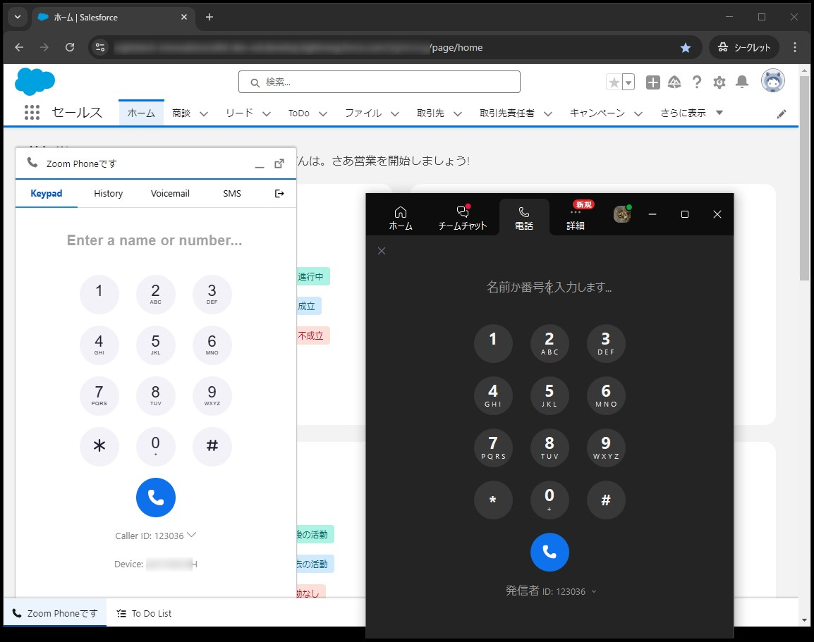
Task: Open チームチャット in Zoom desktop app
Action: (x=463, y=218)
